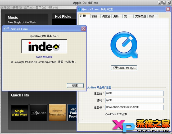Close the QuickTime 偏好设置 window
This screenshot has height=134, width=172.
[168, 9]
